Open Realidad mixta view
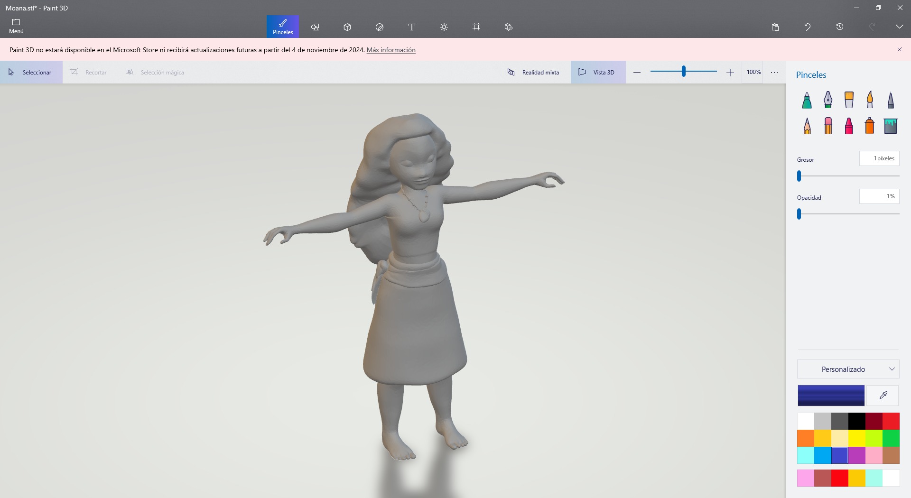This screenshot has width=911, height=498. (533, 72)
